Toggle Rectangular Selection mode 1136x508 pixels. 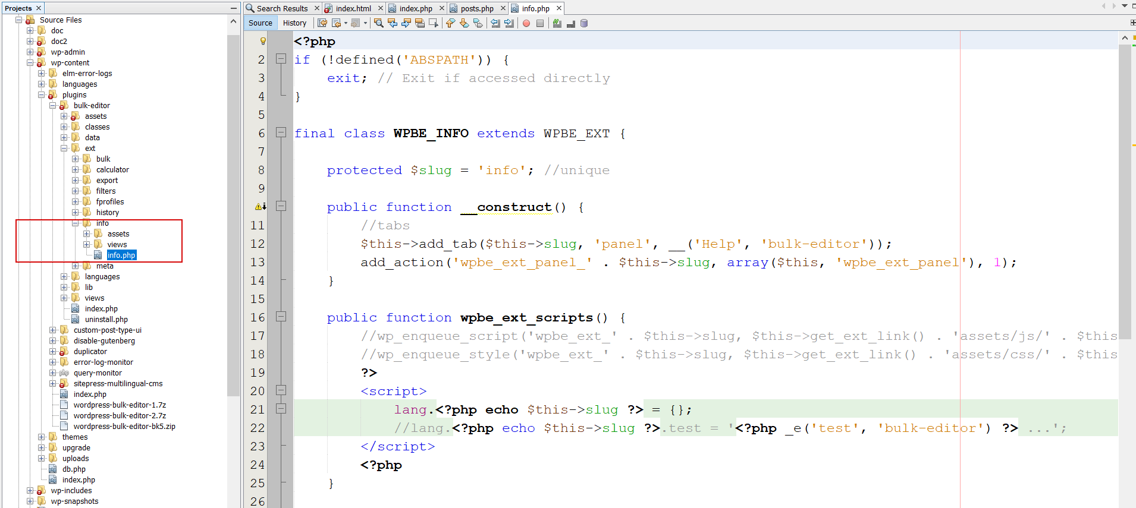(x=433, y=23)
